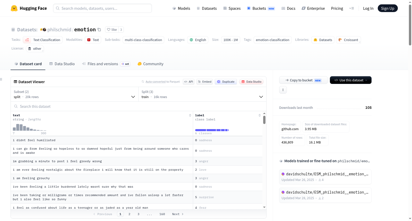Click the Log In link
Viewport: 412px width, 221px height.
(x=368, y=8)
